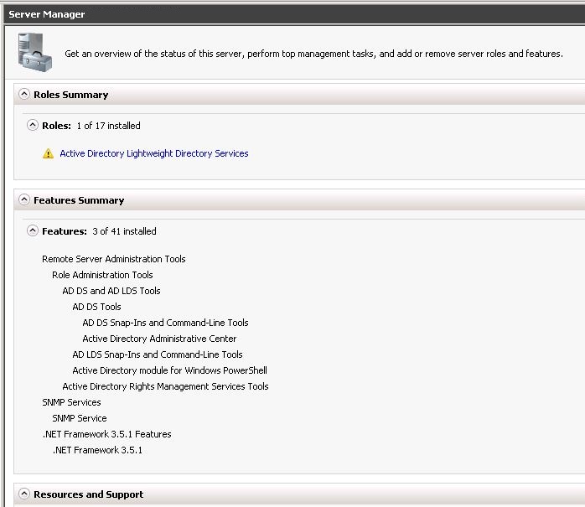
Task: Click the Server Manager title bar
Action: click(x=294, y=14)
